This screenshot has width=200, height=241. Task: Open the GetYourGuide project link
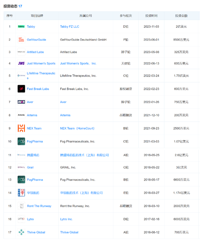tap(36, 40)
